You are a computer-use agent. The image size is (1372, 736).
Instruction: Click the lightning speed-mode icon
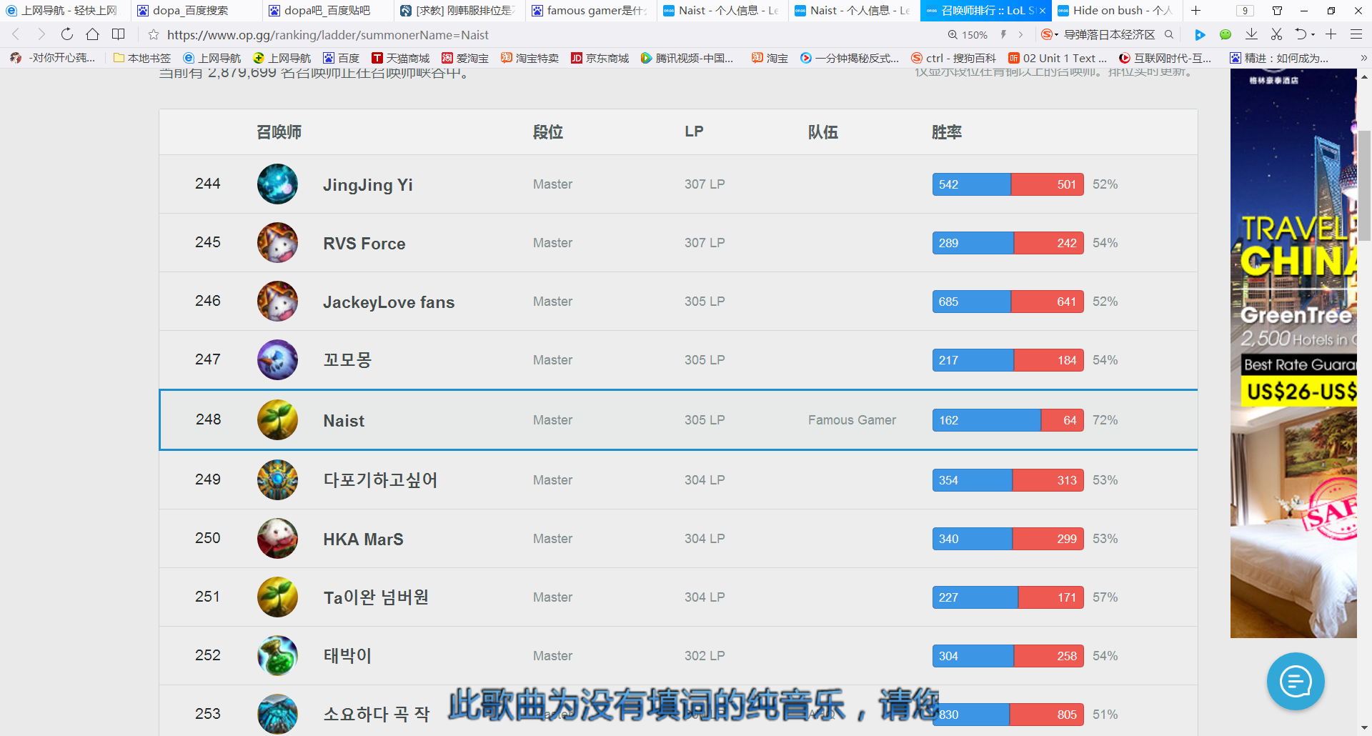pyautogui.click(x=1004, y=34)
